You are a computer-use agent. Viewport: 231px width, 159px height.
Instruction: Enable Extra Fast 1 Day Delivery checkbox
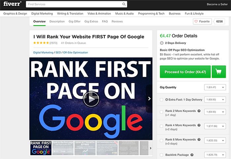[161, 100]
